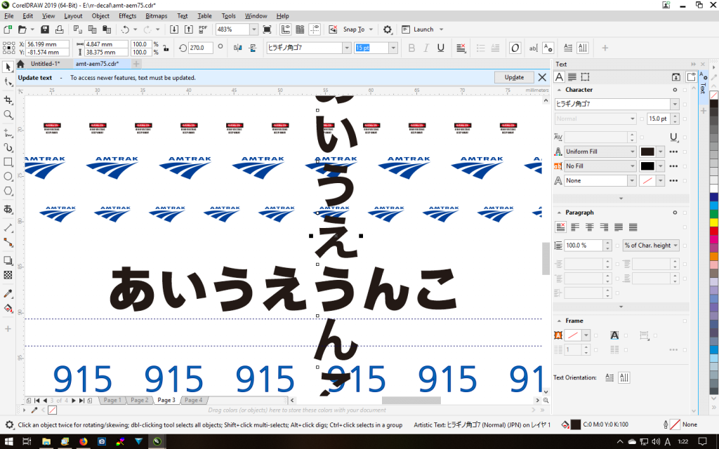Select the Pick tool in the toolbox

click(8, 67)
